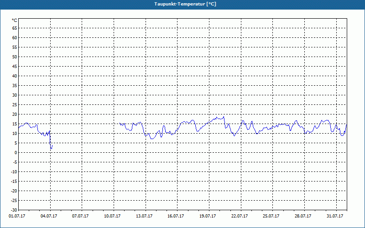This screenshot has width=365, height=228.
Task: Click the 30 y-axis label
Action: click(x=15, y=95)
